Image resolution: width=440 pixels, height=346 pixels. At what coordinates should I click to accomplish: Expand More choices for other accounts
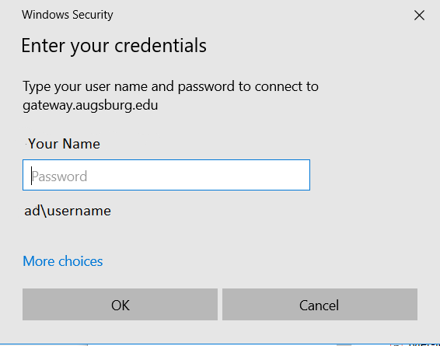click(63, 261)
